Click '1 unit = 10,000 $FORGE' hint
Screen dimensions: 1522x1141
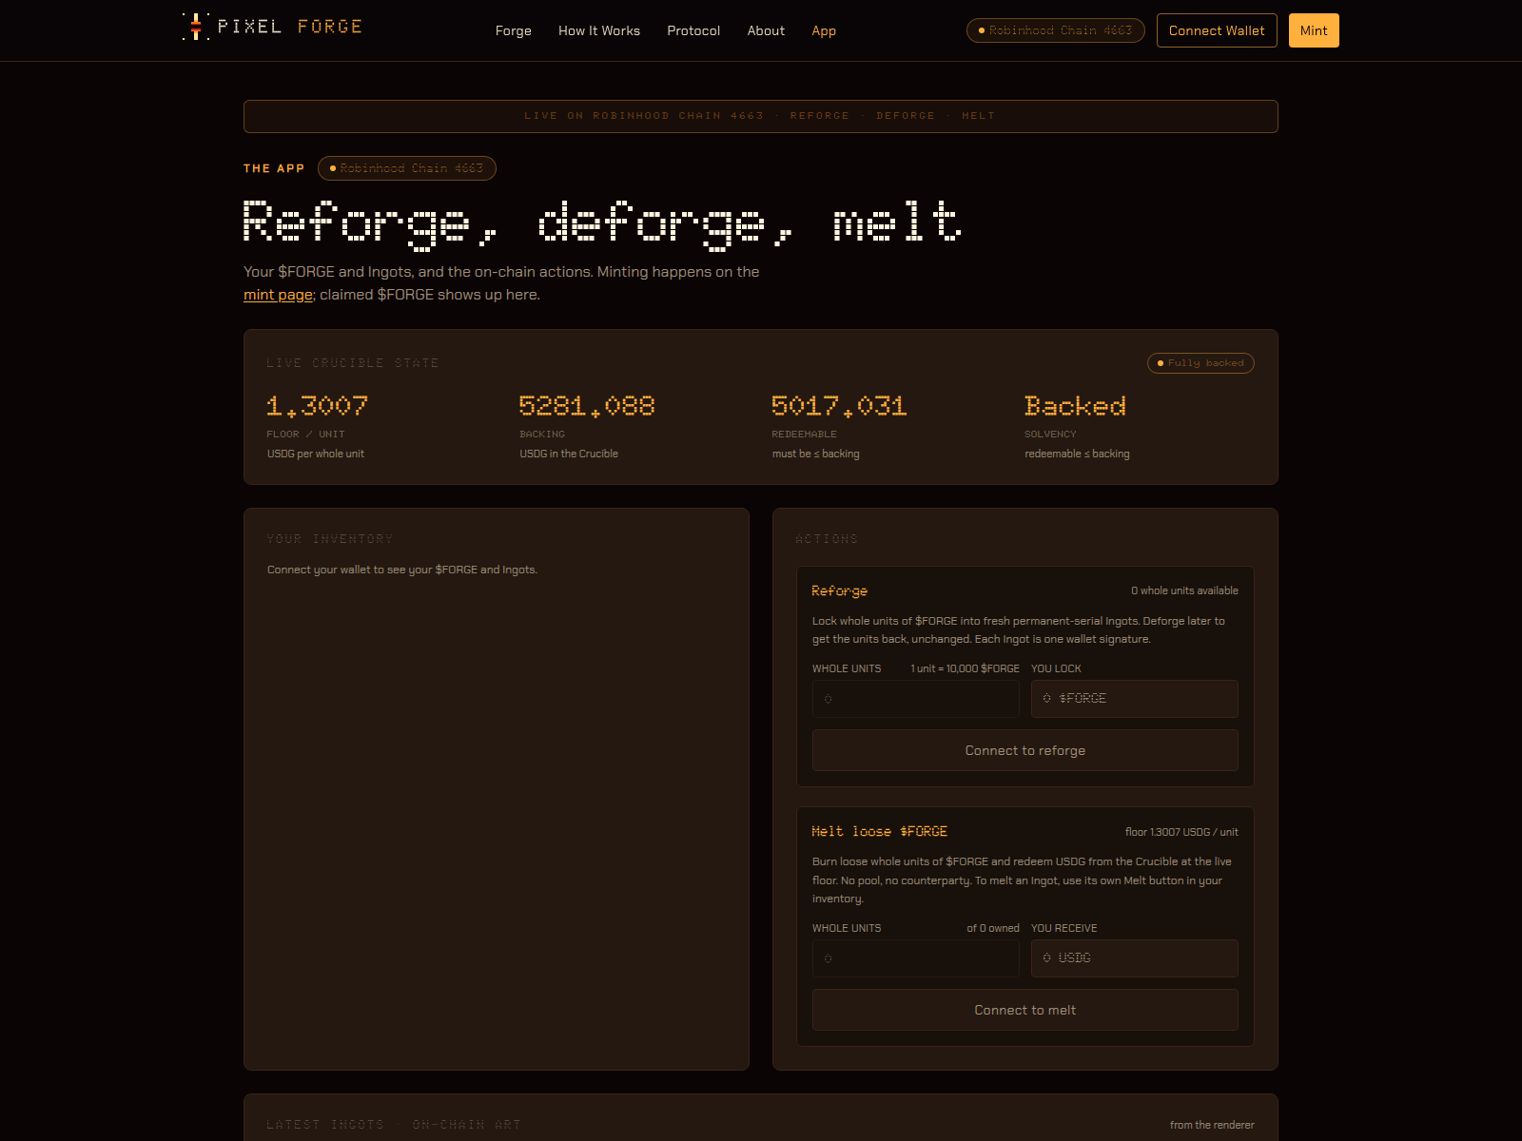[965, 668]
